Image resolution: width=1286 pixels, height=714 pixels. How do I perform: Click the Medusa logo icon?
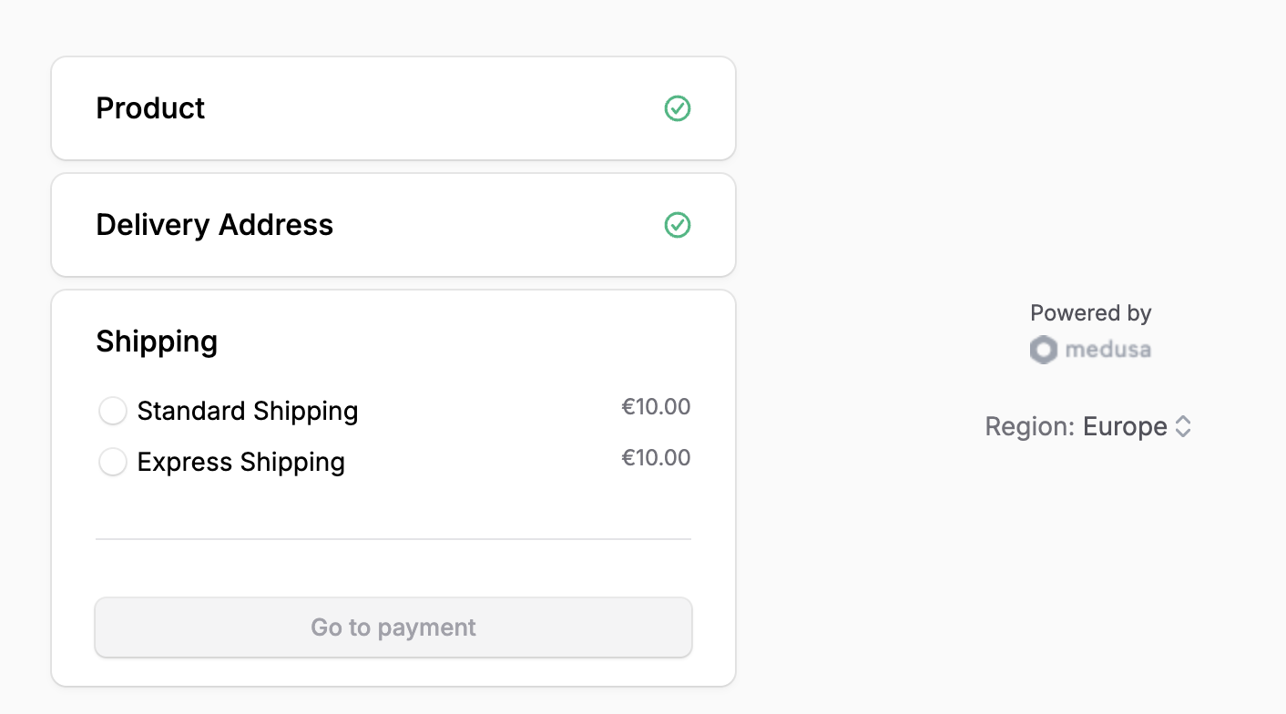pyautogui.click(x=1043, y=349)
